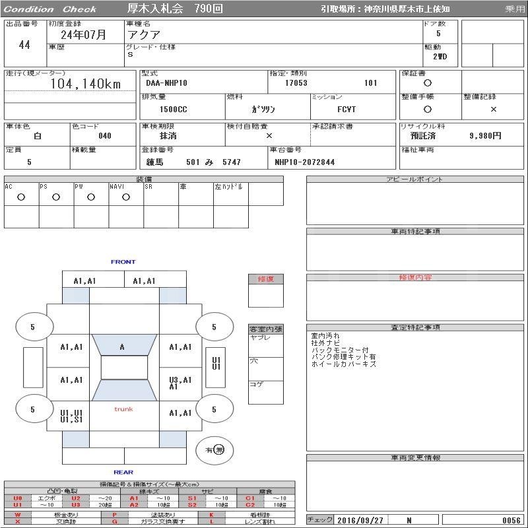Click the × mark under 整備記録

[493, 109]
